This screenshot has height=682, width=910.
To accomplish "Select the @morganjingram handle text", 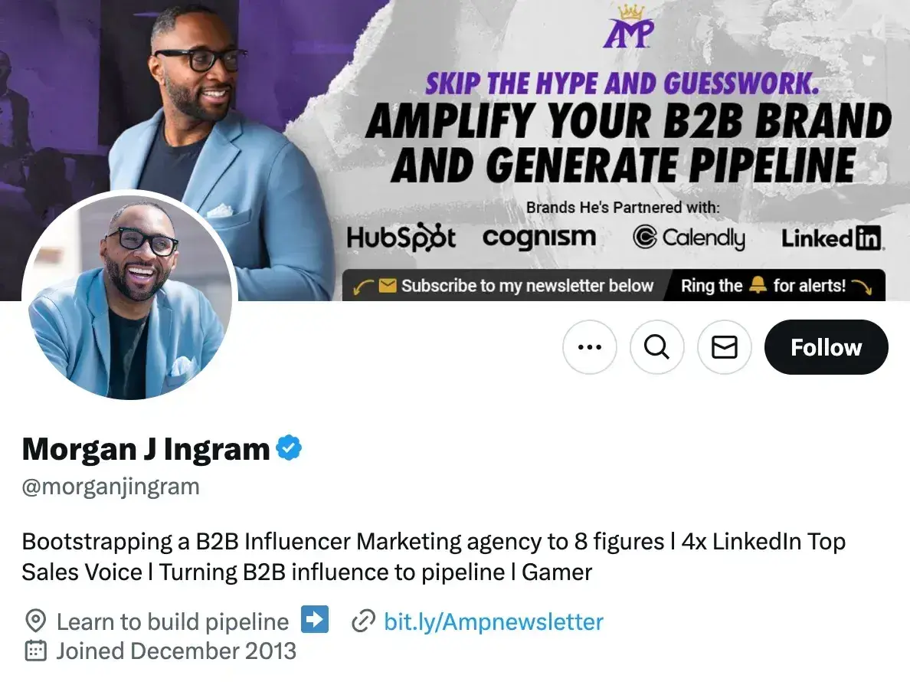I will coord(110,485).
